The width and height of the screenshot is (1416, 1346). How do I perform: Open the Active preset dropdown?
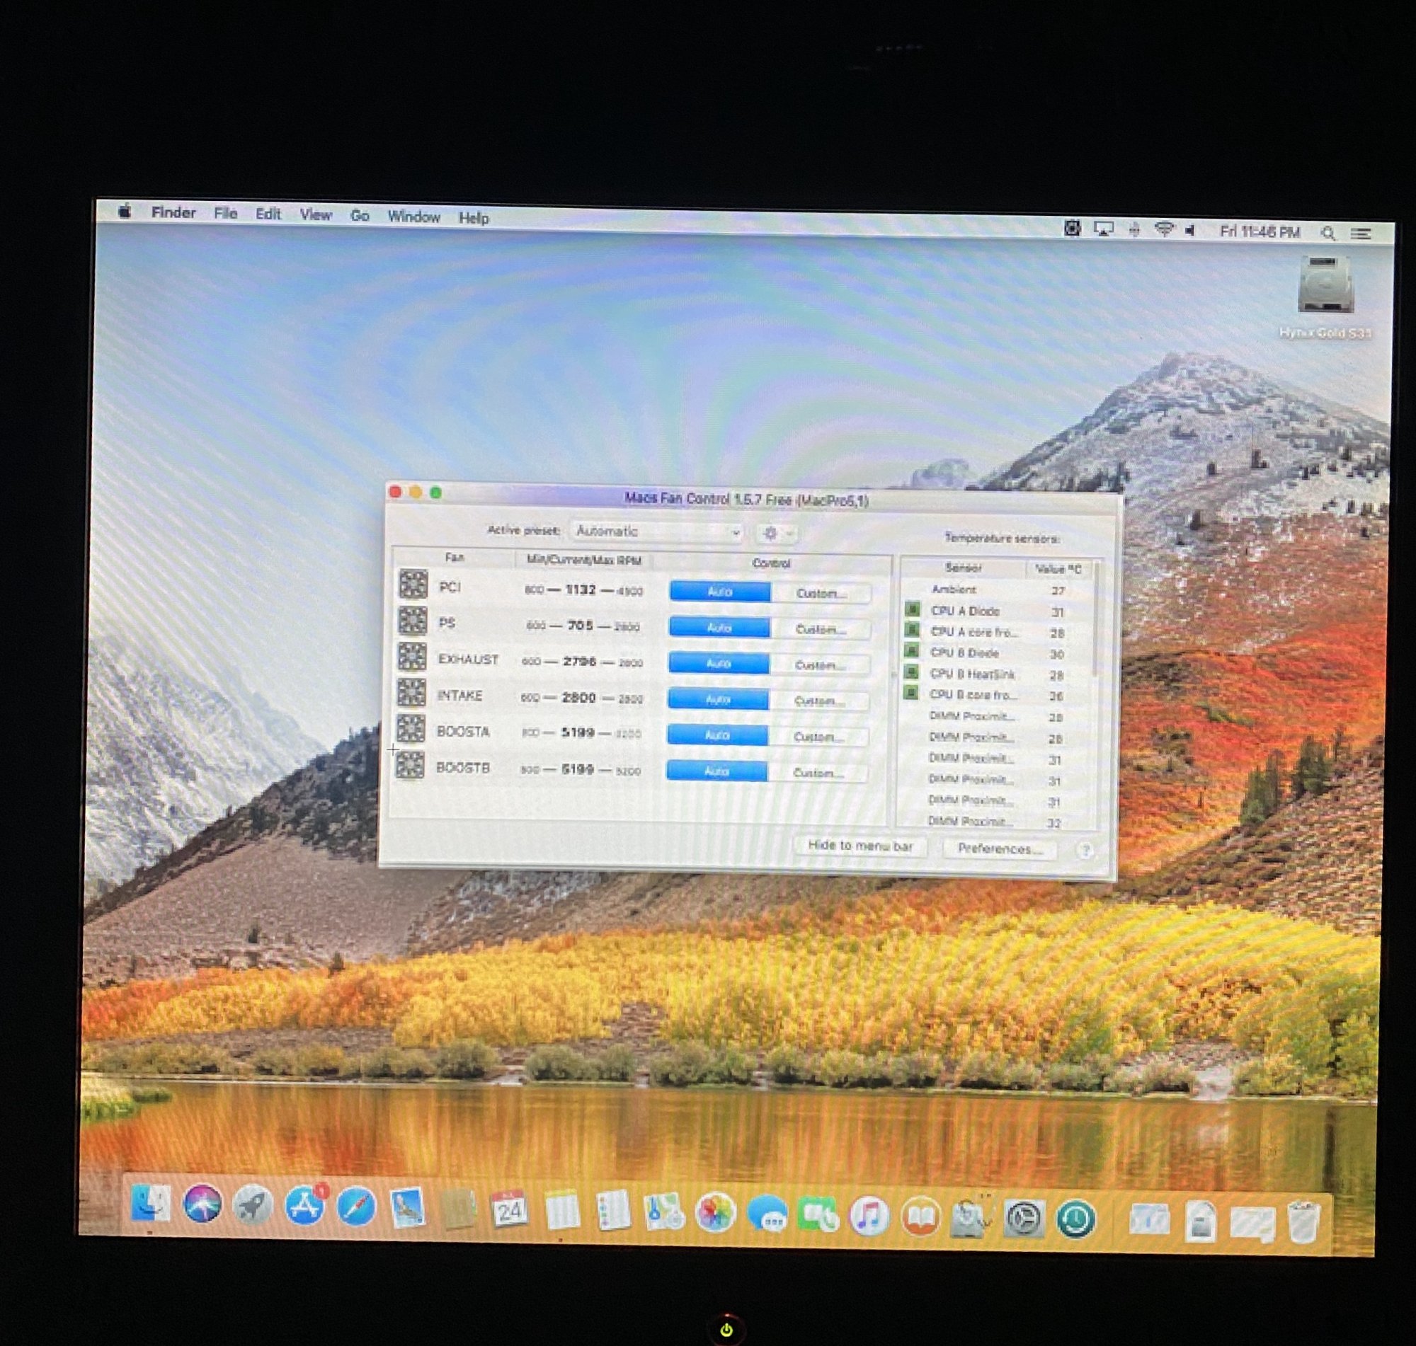[658, 531]
